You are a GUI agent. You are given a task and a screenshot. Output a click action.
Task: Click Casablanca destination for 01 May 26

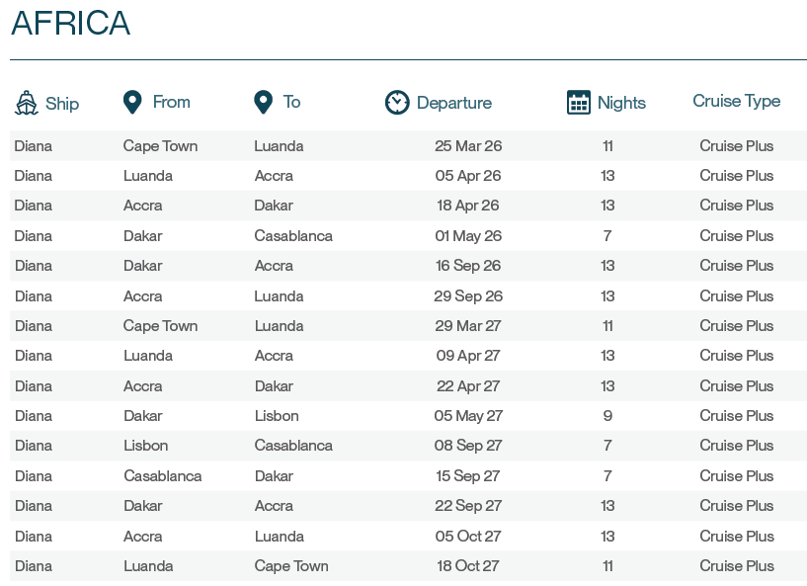[293, 236]
